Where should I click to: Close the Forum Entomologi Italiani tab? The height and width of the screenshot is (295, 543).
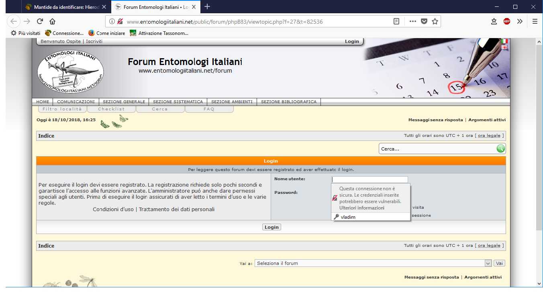click(x=194, y=7)
